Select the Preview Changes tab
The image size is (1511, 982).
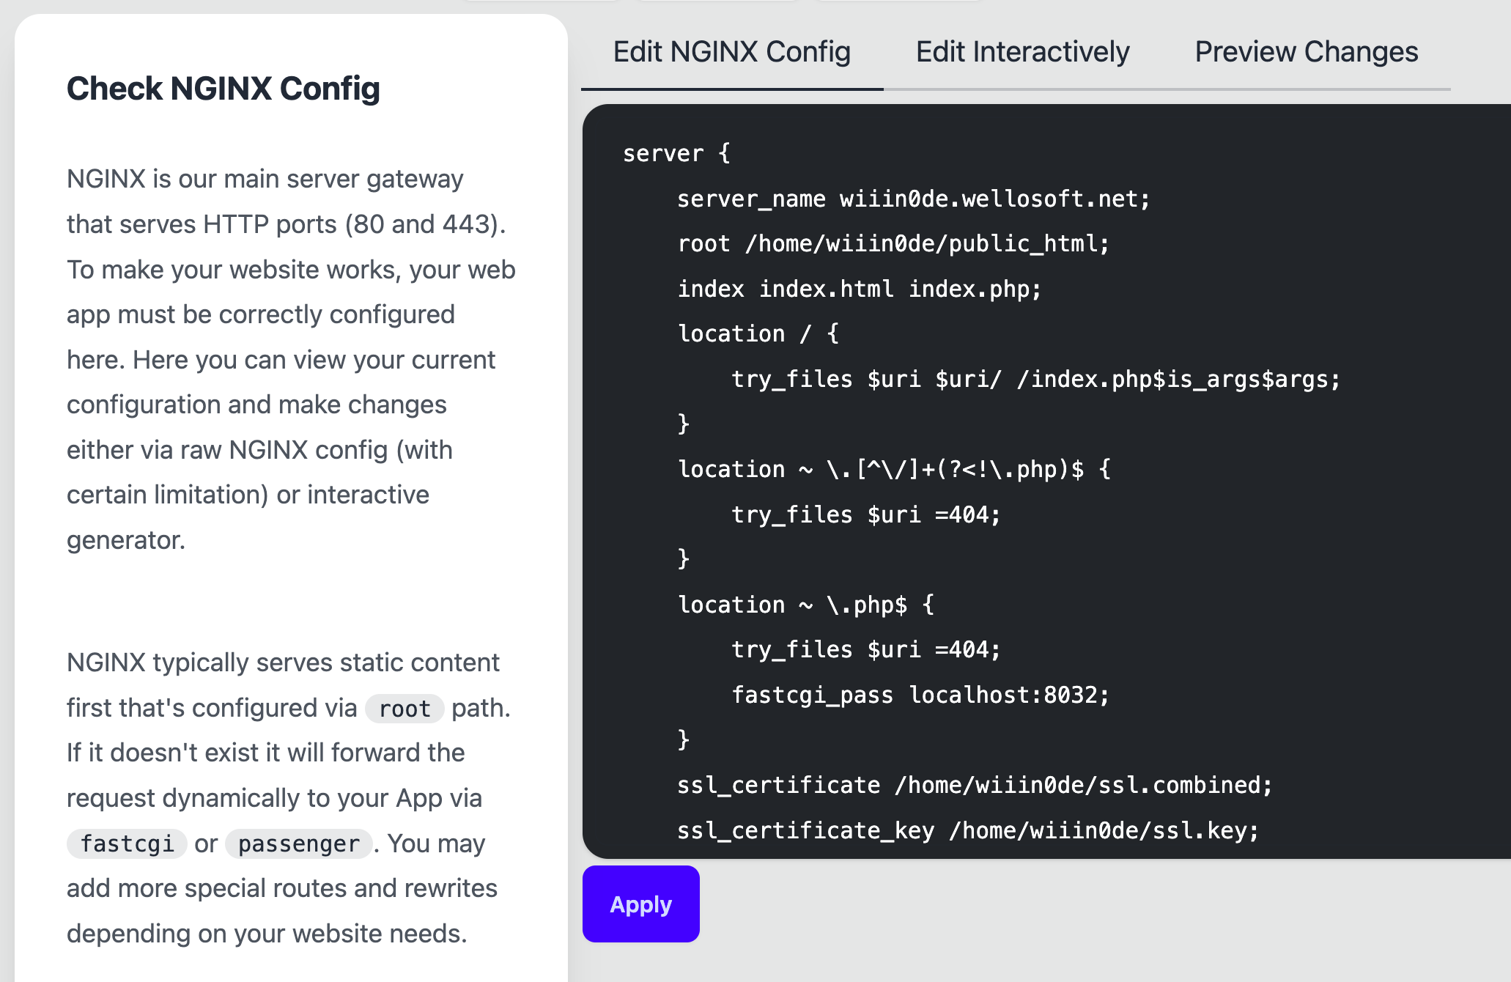coord(1306,52)
